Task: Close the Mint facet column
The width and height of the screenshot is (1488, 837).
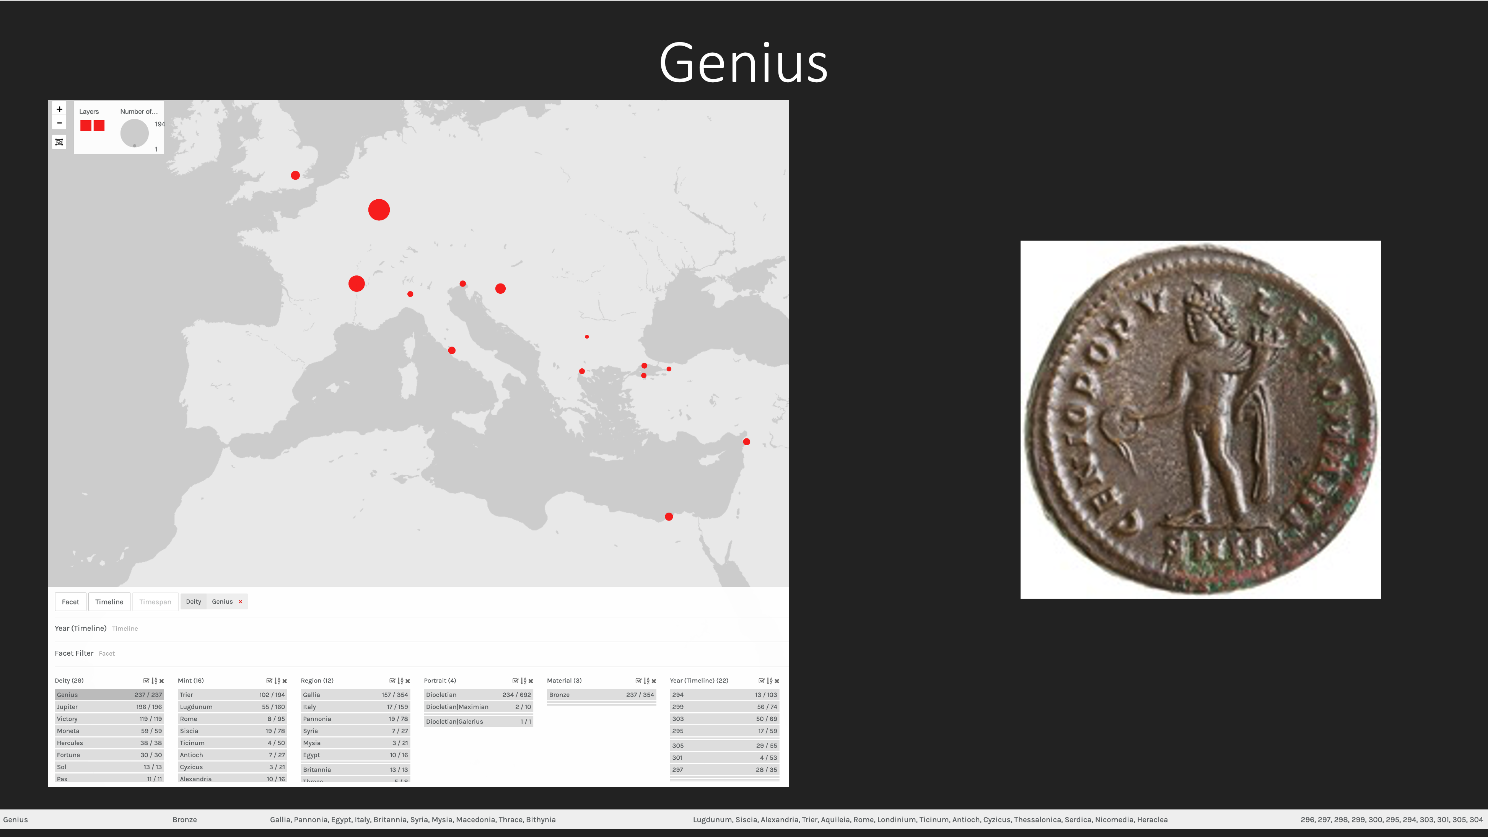Action: (x=285, y=681)
